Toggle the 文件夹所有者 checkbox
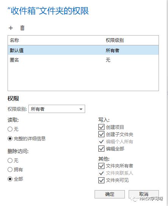The height and width of the screenshot is (206, 168). point(101,166)
